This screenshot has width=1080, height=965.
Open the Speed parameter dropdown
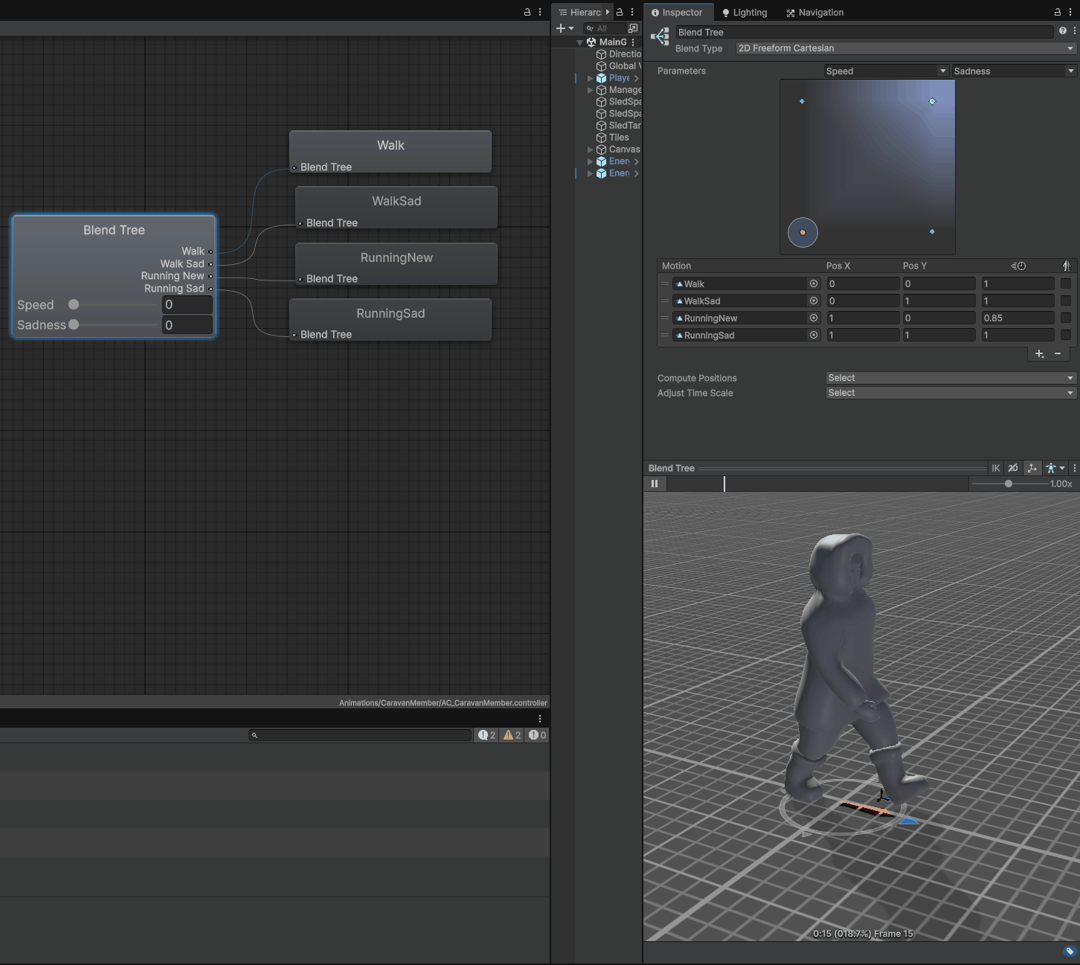[885, 71]
